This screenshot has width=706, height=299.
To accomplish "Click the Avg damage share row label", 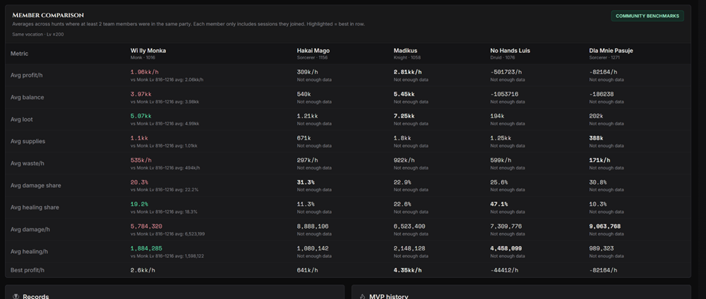I will (x=35, y=185).
